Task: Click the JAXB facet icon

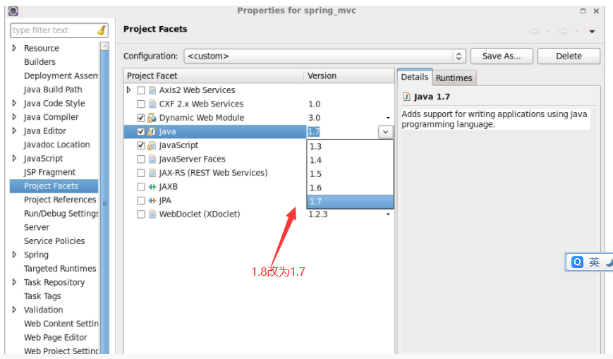Action: (x=152, y=187)
